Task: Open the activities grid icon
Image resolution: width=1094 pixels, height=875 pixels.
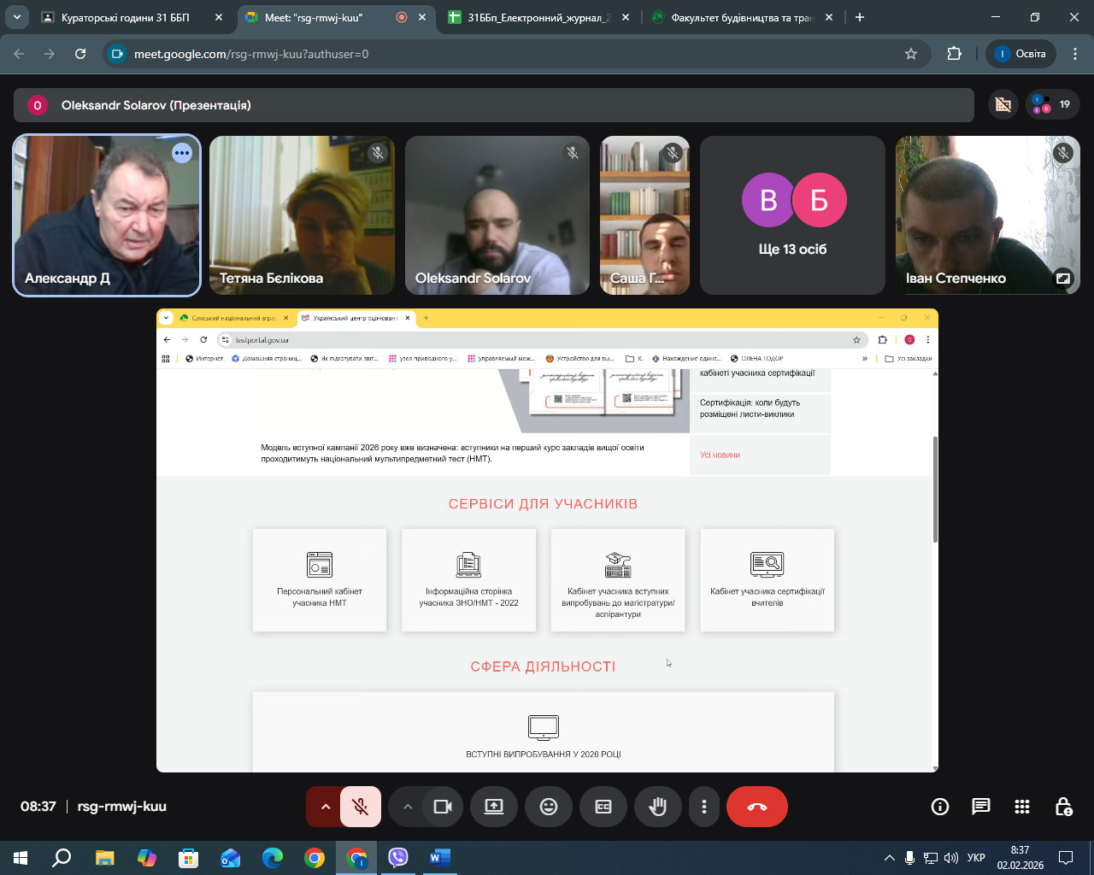Action: [x=1021, y=807]
